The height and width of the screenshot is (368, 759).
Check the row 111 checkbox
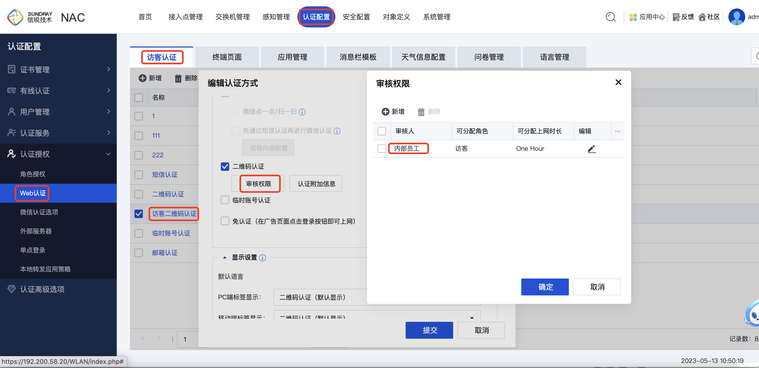pyautogui.click(x=138, y=135)
